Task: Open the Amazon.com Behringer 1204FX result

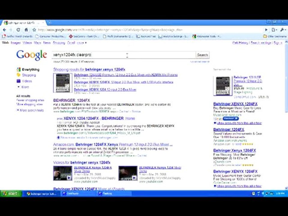Action: pyautogui.click(x=113, y=145)
